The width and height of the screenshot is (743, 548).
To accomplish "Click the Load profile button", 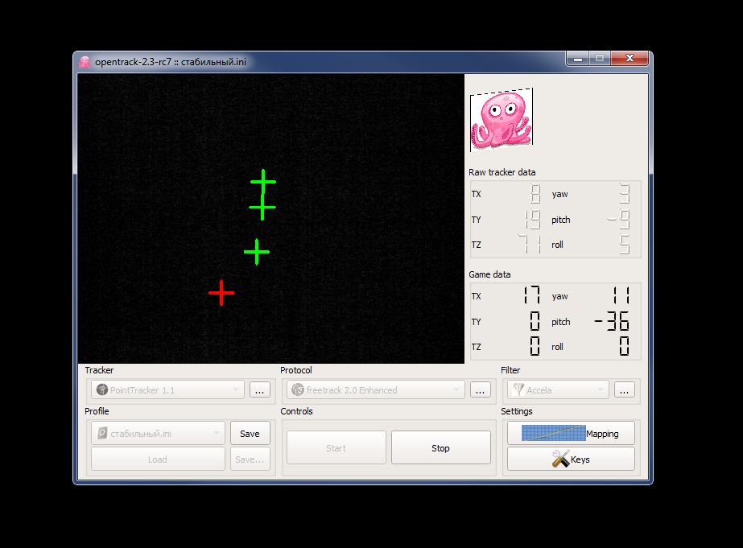I will click(158, 459).
